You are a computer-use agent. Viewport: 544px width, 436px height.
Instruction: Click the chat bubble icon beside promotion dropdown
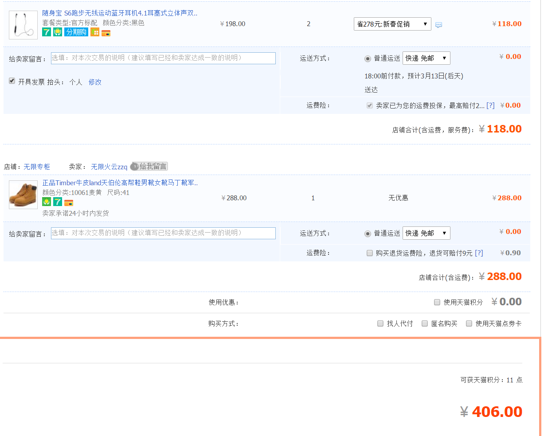click(x=438, y=25)
